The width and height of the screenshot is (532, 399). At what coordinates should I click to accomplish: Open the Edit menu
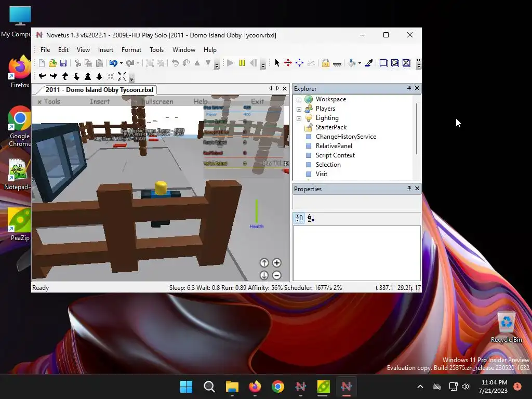click(63, 50)
